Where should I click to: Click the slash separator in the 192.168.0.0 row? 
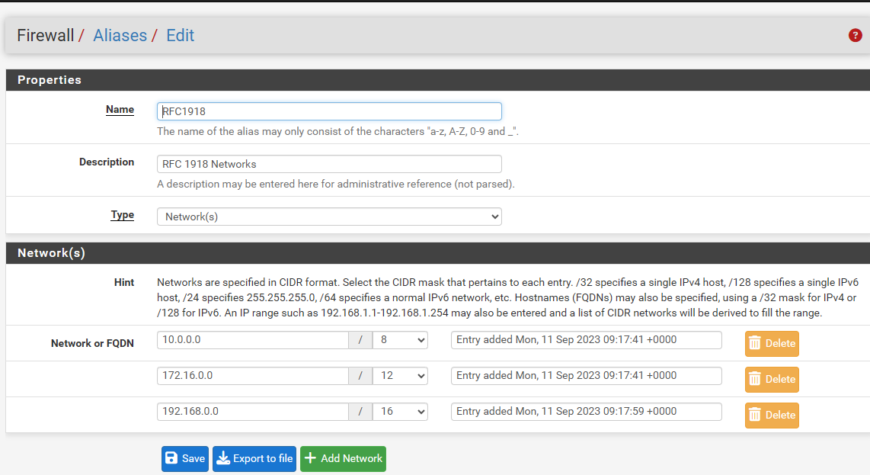[x=360, y=412]
